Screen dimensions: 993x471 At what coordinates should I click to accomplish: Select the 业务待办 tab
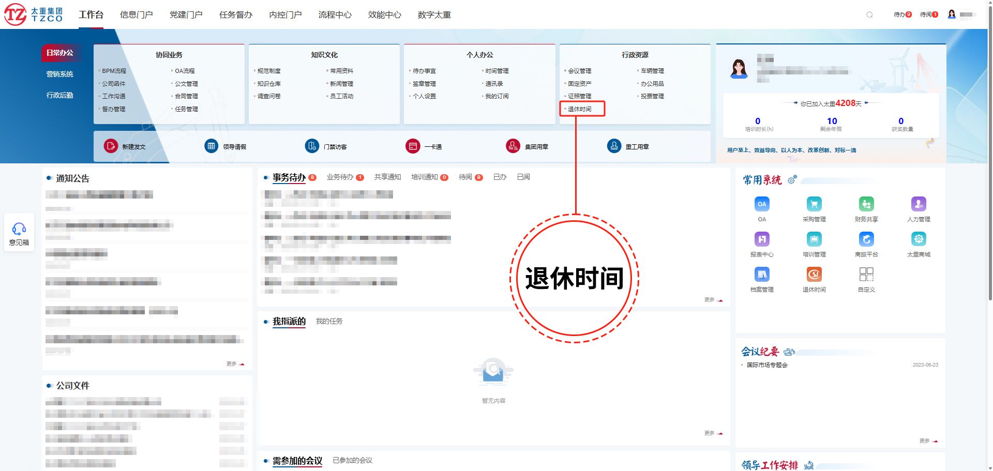[340, 177]
